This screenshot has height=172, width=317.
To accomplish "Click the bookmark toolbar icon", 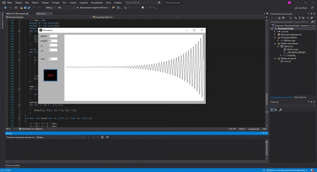I will (x=143, y=8).
